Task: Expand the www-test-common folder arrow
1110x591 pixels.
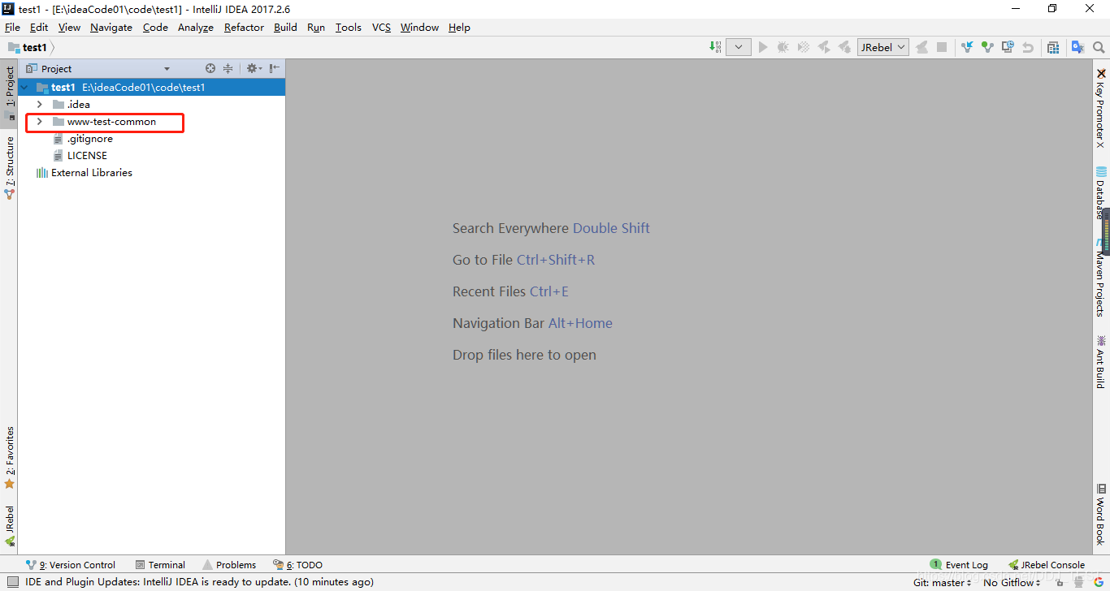Action: click(x=39, y=122)
